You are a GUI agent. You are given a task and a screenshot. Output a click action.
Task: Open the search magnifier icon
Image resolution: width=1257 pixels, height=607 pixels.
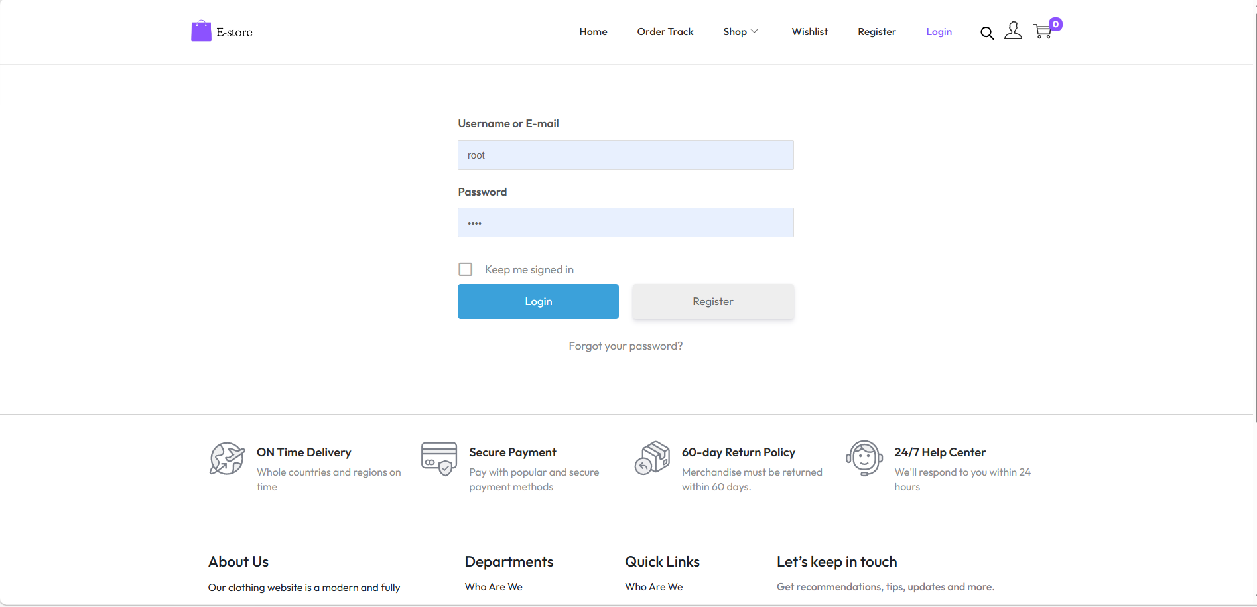tap(986, 33)
